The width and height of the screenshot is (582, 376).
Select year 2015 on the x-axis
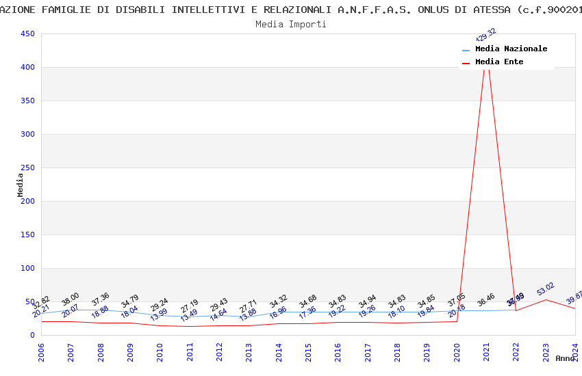308,352
